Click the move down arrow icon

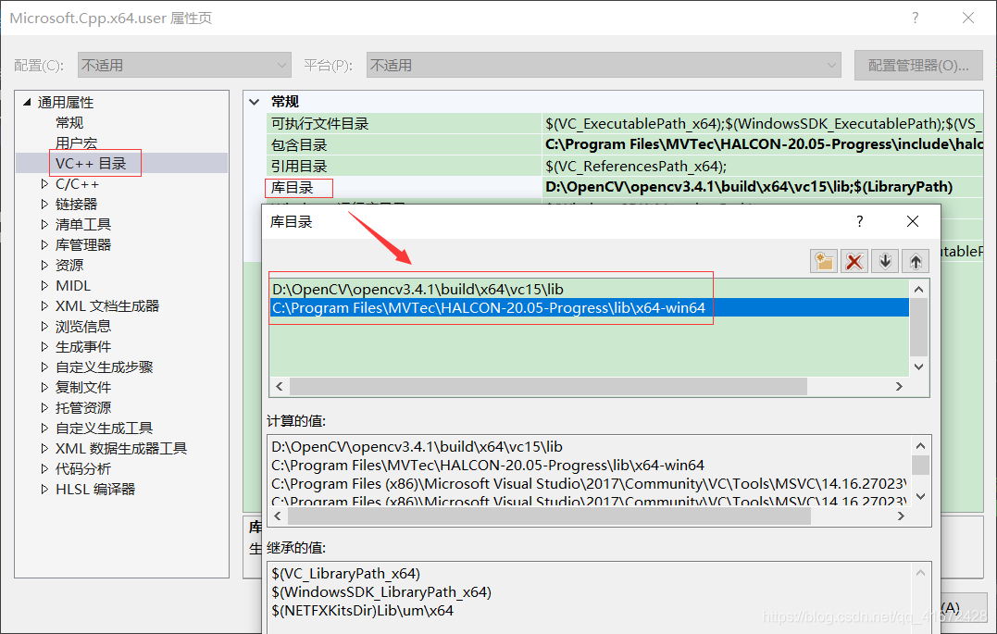tap(884, 260)
